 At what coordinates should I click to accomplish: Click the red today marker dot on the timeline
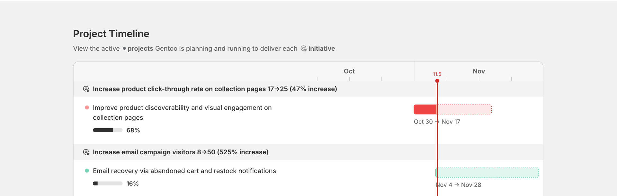[437, 81]
